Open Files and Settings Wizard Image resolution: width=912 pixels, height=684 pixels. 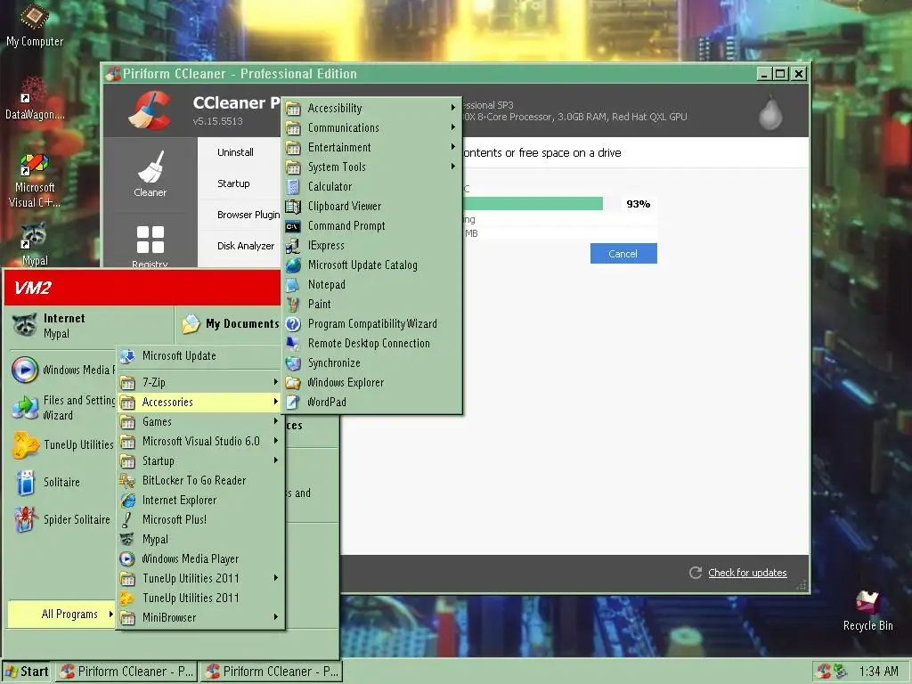coord(61,408)
